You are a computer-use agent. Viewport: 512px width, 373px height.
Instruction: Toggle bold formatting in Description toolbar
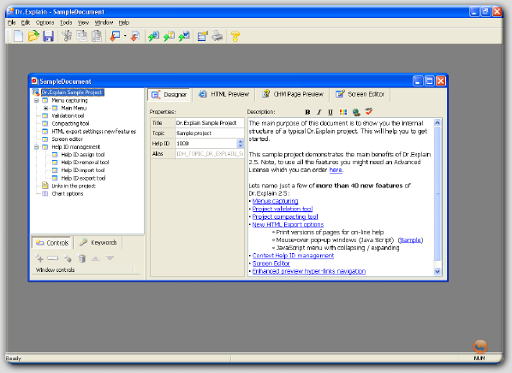pos(307,112)
